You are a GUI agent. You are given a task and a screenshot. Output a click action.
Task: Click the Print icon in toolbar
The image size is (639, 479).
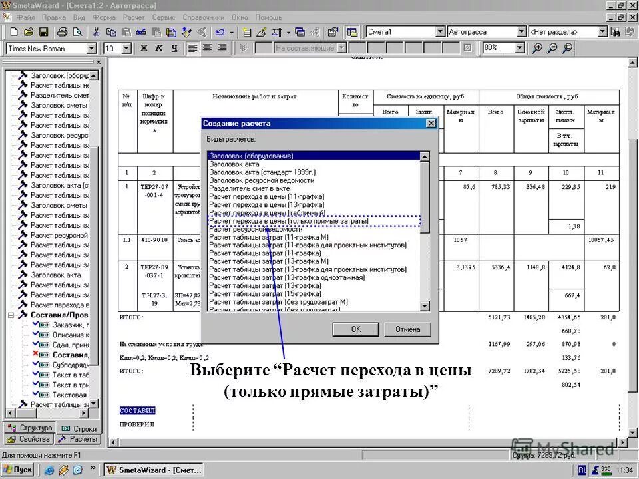(62, 32)
